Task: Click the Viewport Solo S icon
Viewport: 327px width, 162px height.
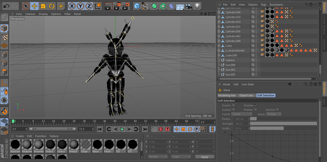Action: 4,100
